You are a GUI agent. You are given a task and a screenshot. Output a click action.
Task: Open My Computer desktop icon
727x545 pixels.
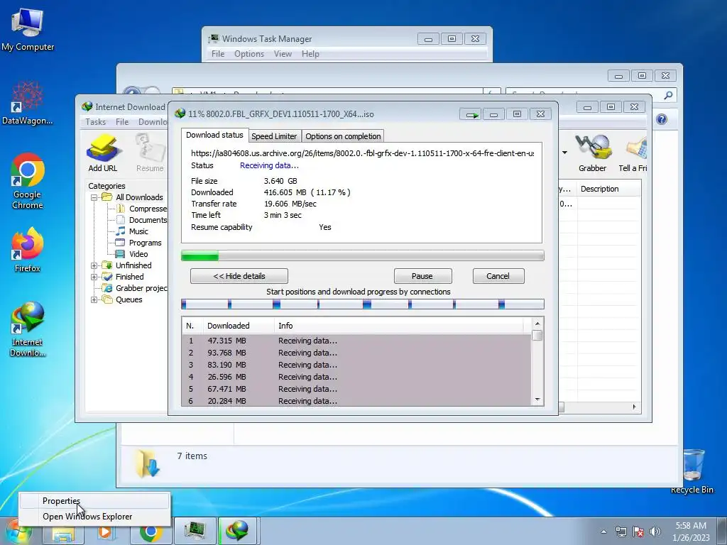coord(28,29)
